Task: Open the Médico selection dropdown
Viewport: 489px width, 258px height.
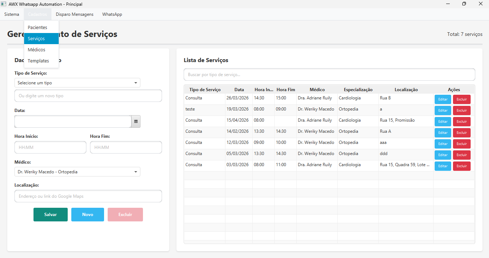Action: (x=77, y=172)
